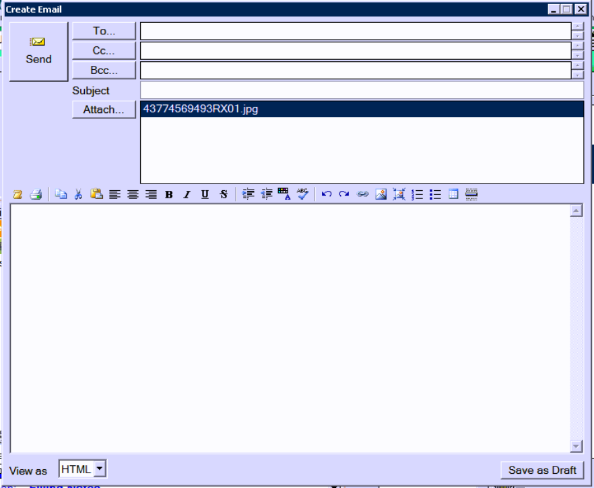The width and height of the screenshot is (594, 488).
Task: Click the Print icon in the toolbar
Action: click(36, 194)
